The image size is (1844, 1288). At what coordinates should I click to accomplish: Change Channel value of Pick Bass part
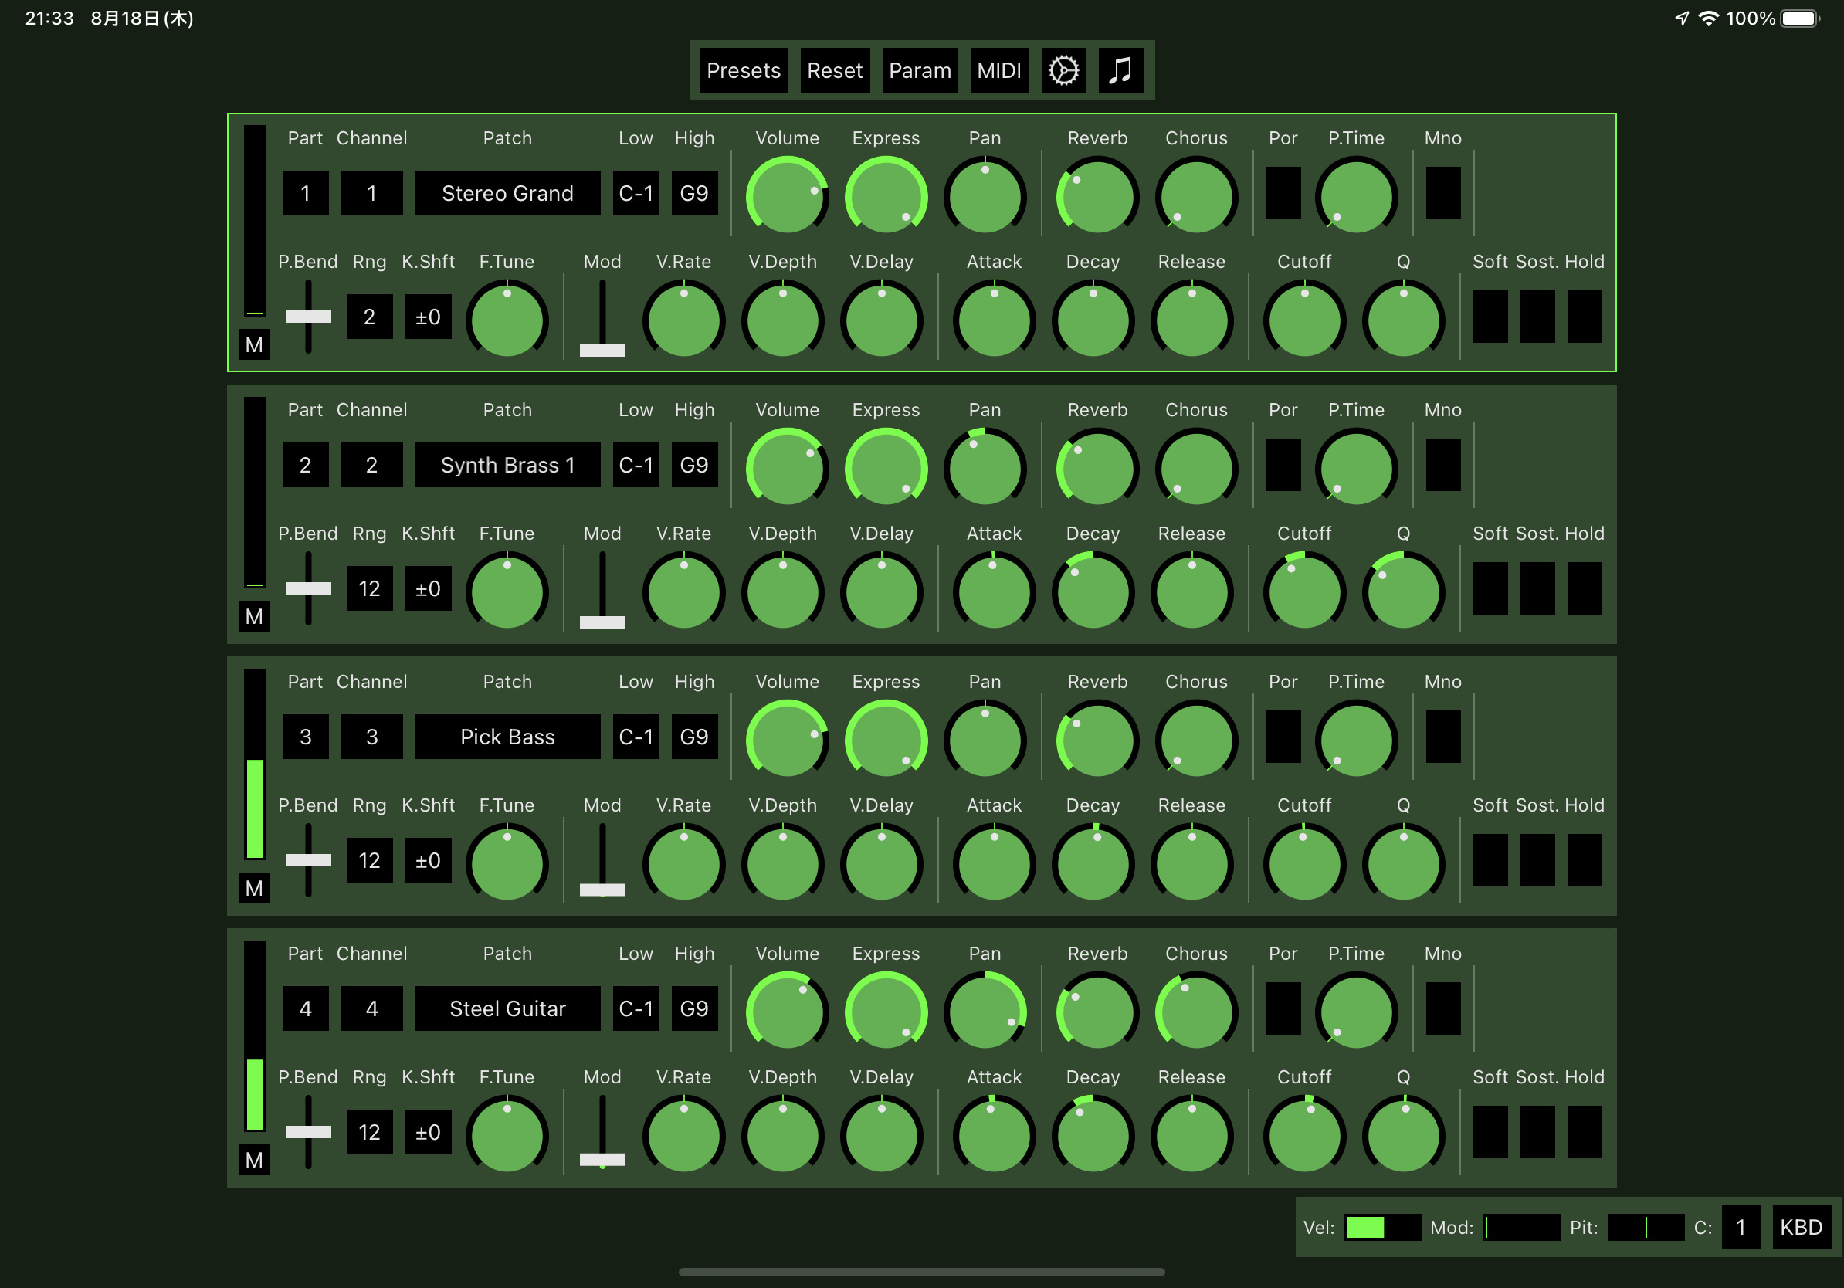[372, 737]
